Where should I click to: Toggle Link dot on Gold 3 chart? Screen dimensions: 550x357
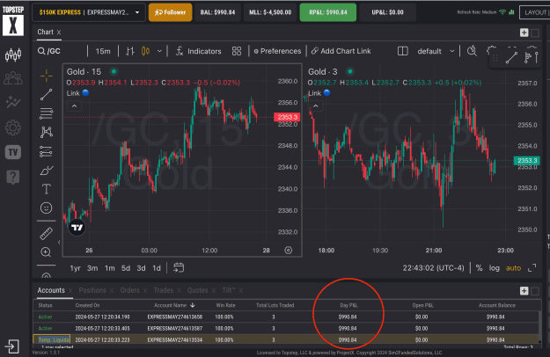(x=326, y=93)
